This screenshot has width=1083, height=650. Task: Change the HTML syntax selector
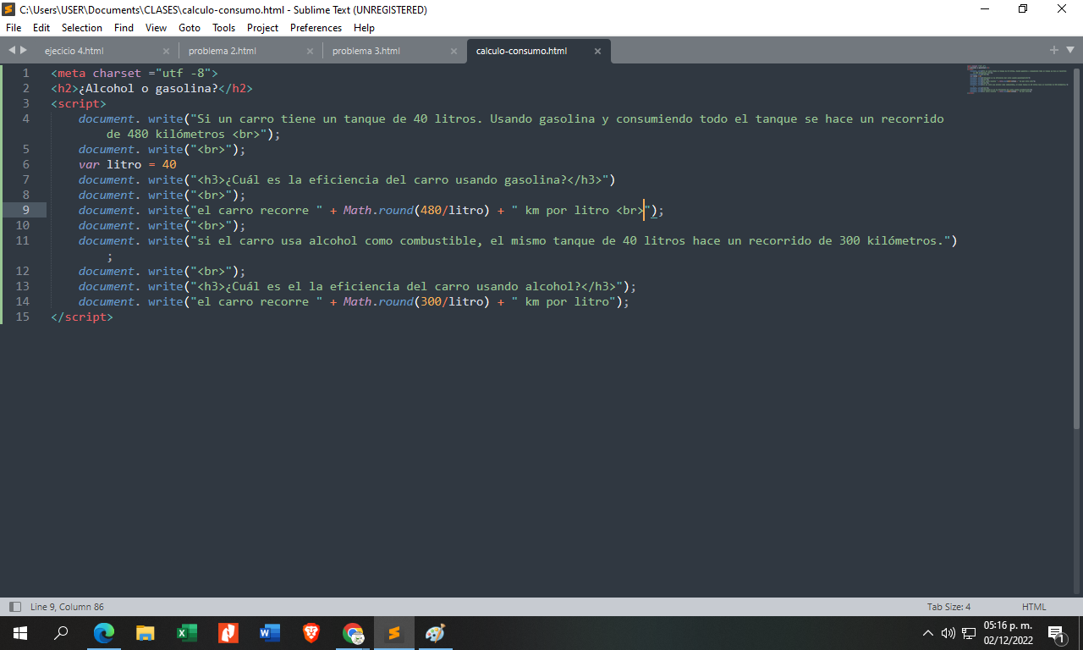pos(1034,607)
